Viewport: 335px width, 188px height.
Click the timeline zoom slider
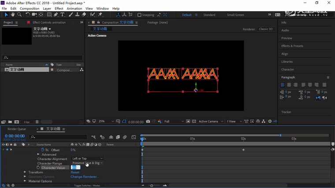152,185
